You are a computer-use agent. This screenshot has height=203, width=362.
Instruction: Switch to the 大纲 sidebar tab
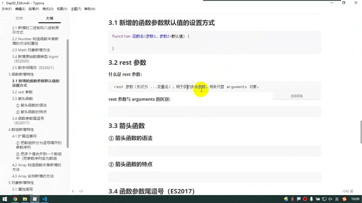point(49,18)
